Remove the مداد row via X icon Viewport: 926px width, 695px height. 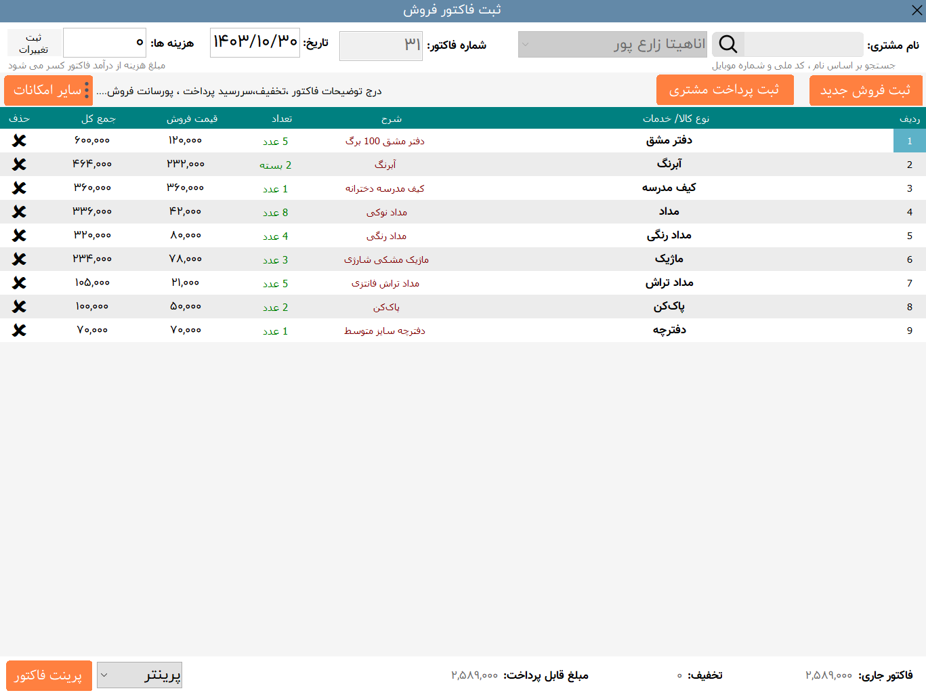pyautogui.click(x=19, y=211)
